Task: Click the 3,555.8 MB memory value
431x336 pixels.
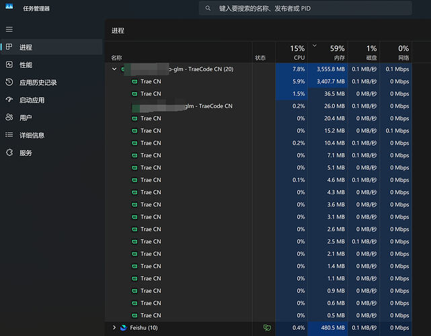Action: (x=331, y=69)
